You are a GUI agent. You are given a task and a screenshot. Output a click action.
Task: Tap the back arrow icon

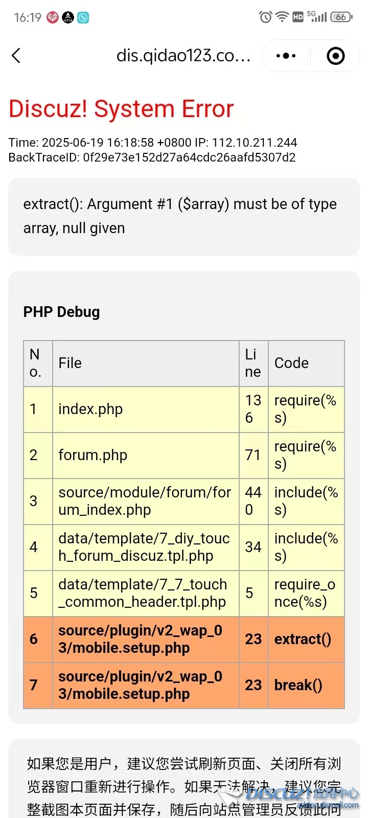(16, 56)
